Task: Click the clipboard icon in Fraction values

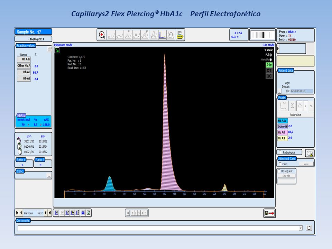Action: (x=49, y=49)
